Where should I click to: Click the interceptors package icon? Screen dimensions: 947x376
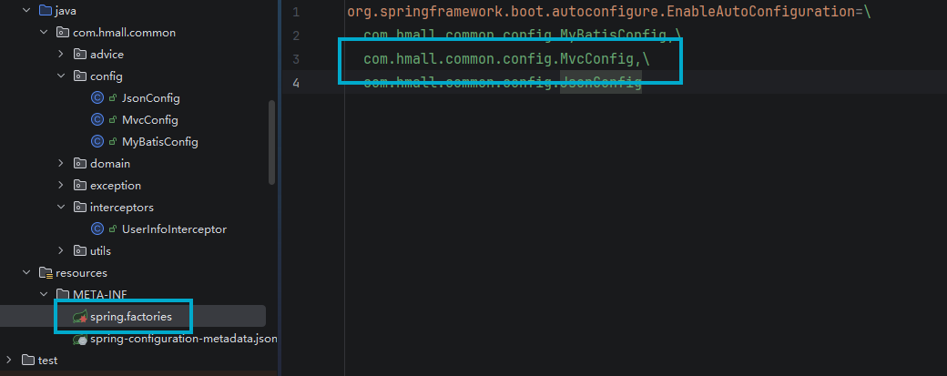click(x=80, y=207)
